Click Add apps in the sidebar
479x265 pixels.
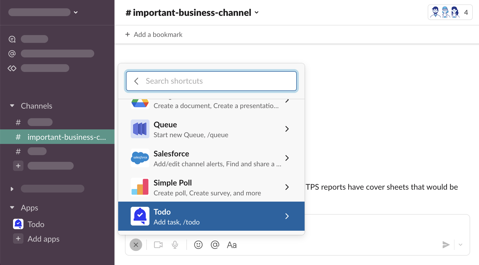[x=43, y=239]
